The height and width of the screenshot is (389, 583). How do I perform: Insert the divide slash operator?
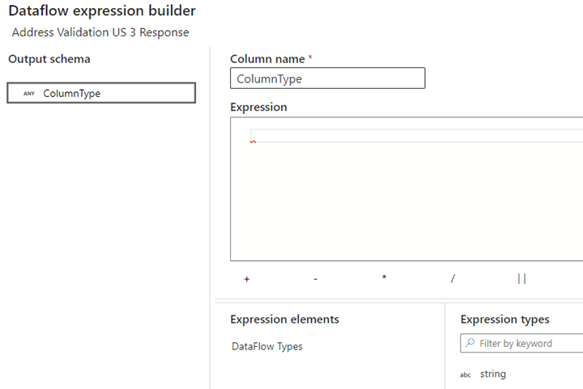[x=453, y=278]
